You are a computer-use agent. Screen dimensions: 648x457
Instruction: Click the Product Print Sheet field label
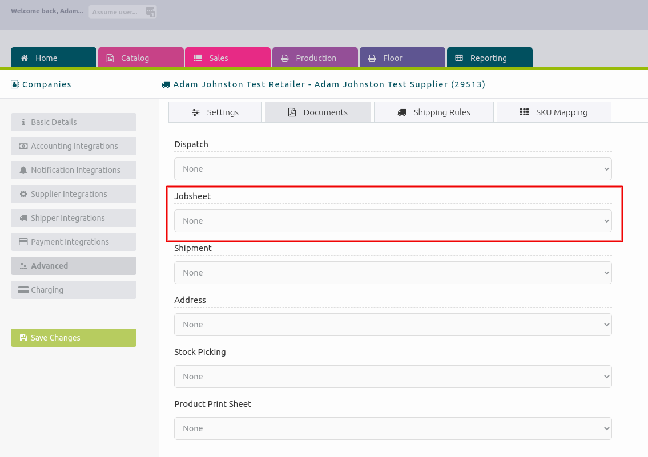(212, 404)
